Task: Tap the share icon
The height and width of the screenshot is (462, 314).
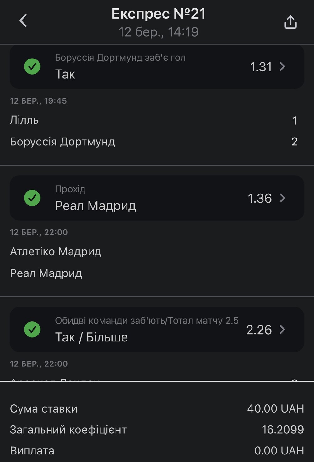Action: tap(290, 22)
